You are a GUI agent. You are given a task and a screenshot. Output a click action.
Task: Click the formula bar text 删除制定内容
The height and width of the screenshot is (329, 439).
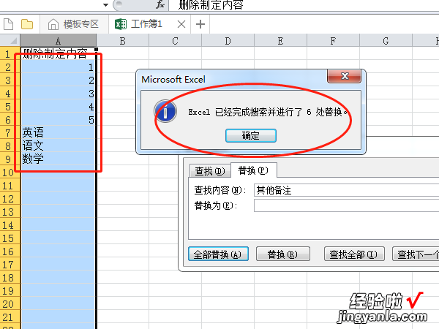click(211, 5)
